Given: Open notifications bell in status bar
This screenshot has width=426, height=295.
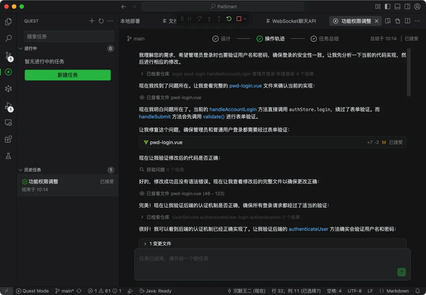Looking at the screenshot, I should [x=418, y=291].
